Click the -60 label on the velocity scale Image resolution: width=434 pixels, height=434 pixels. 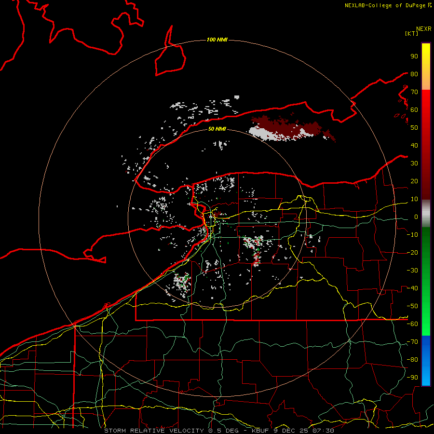point(412,324)
